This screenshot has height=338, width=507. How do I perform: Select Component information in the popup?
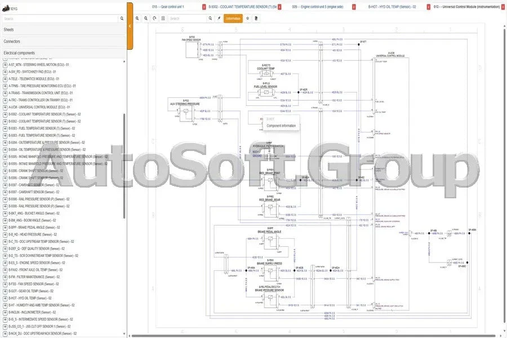coord(281,126)
